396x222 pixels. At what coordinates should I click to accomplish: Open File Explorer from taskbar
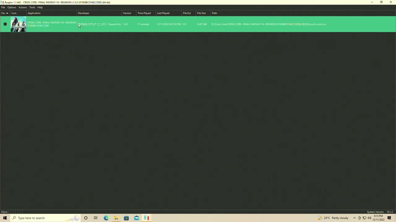pos(116,218)
